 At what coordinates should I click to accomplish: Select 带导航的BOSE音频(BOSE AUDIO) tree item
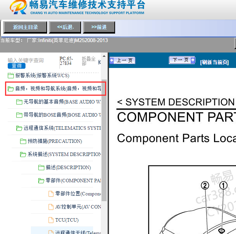tap(62, 115)
